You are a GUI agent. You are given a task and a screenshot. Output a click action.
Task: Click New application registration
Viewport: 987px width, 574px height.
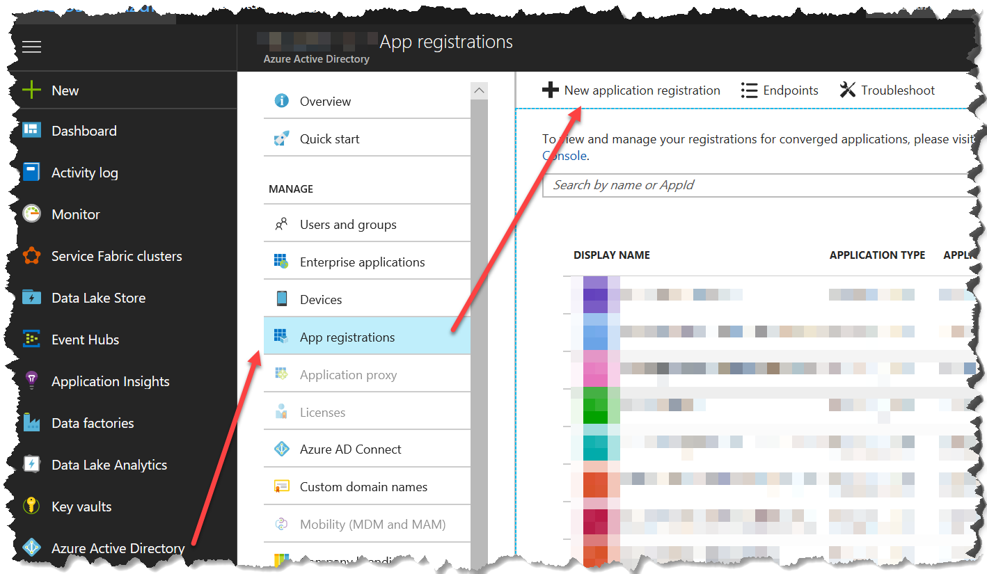pyautogui.click(x=631, y=90)
